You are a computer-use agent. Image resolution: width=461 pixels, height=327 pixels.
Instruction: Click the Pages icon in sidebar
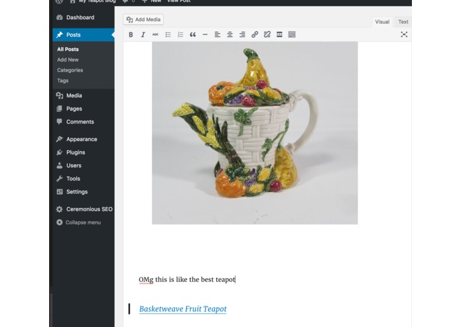tap(60, 109)
